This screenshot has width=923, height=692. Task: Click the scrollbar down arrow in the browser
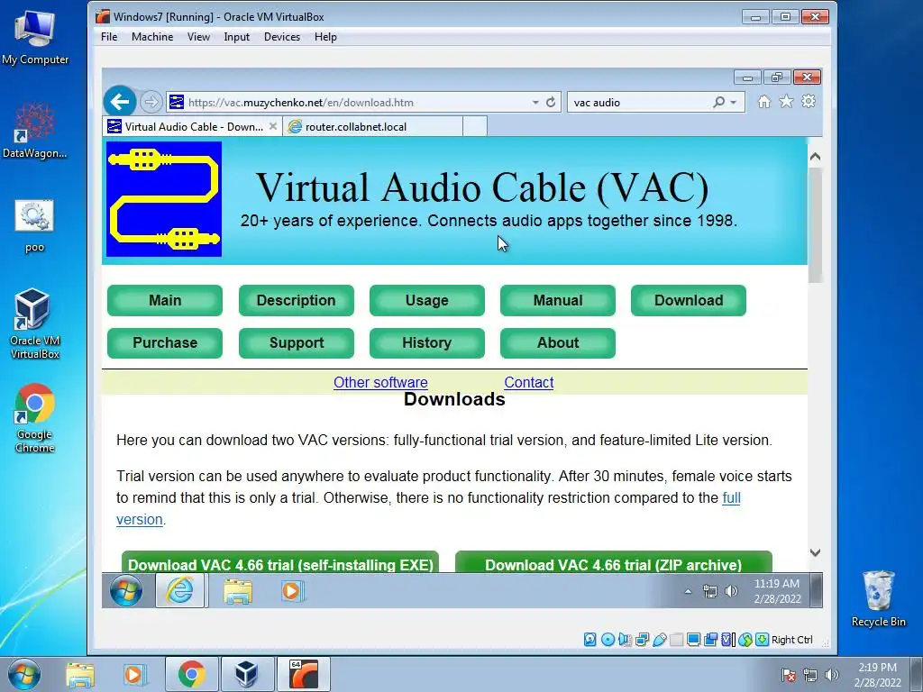click(x=815, y=552)
